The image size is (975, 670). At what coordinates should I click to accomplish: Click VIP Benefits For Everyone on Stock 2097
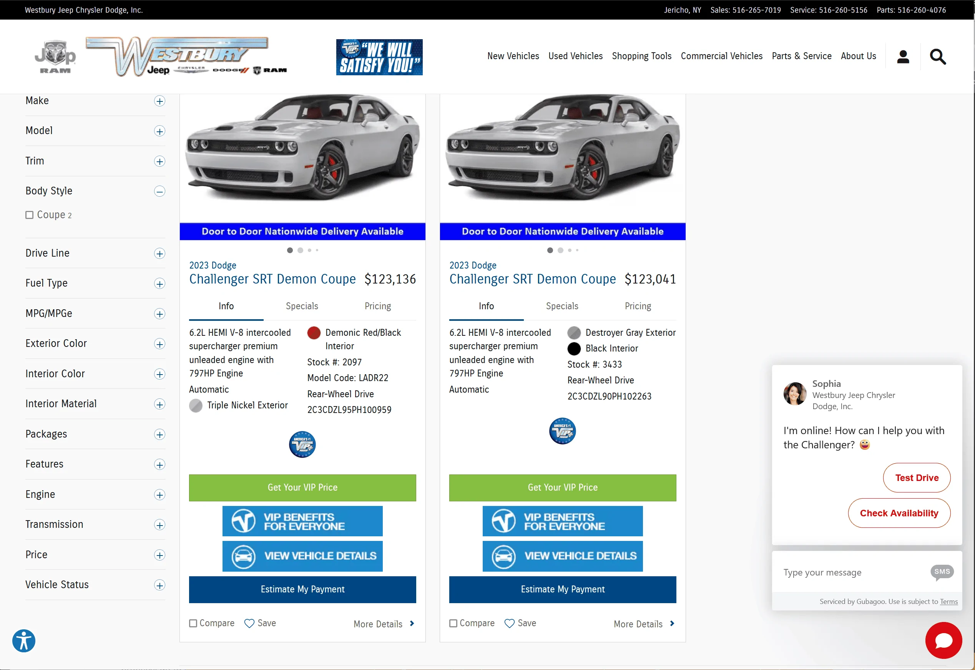coord(302,521)
